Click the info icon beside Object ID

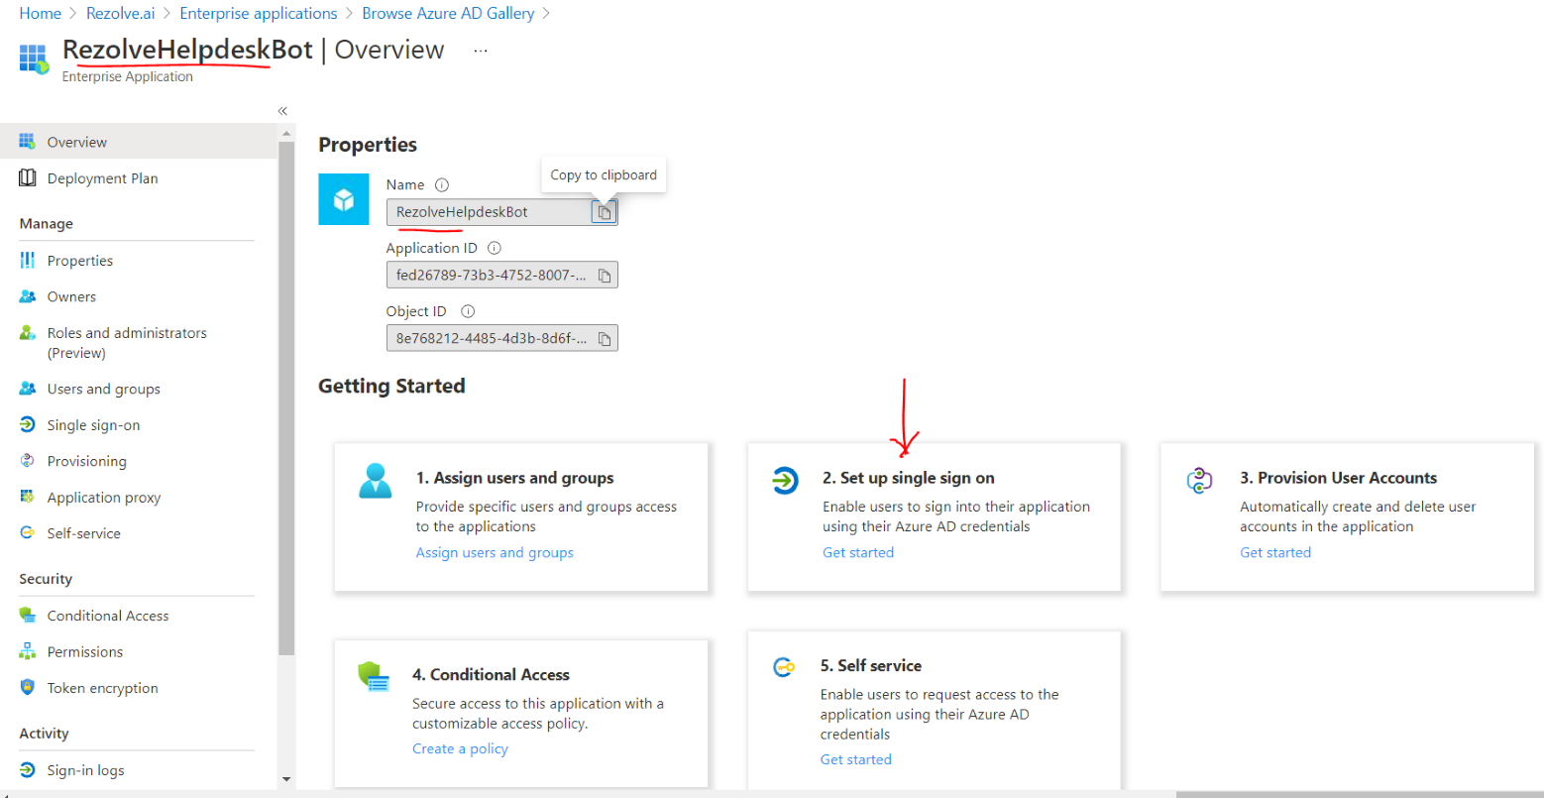pos(468,311)
